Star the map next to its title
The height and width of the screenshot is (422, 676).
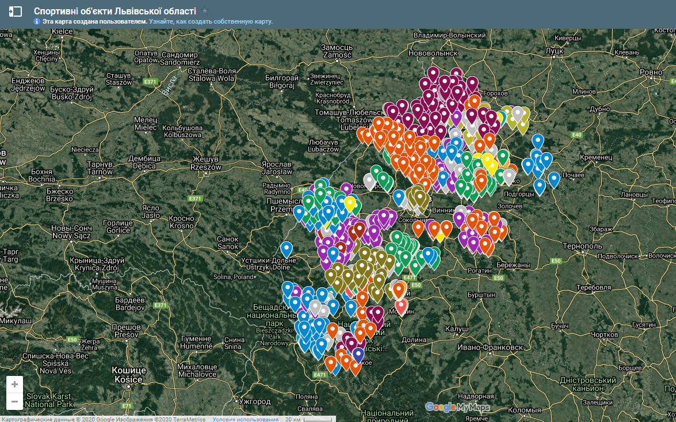tap(205, 11)
